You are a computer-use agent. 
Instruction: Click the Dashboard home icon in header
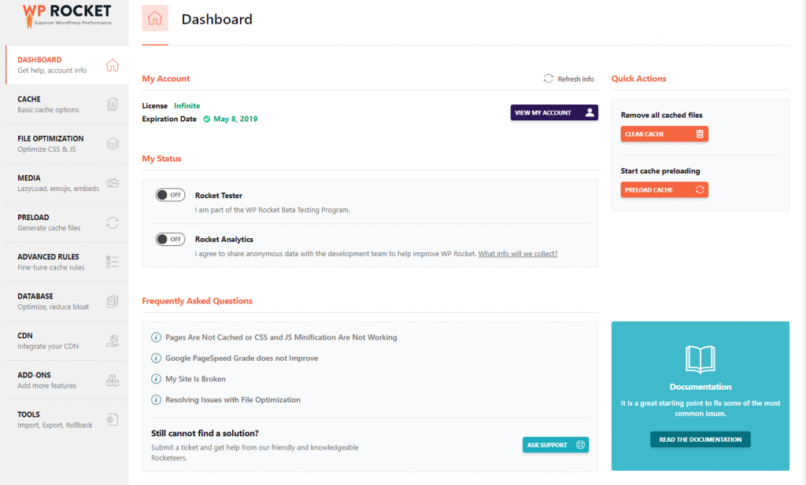(x=155, y=18)
